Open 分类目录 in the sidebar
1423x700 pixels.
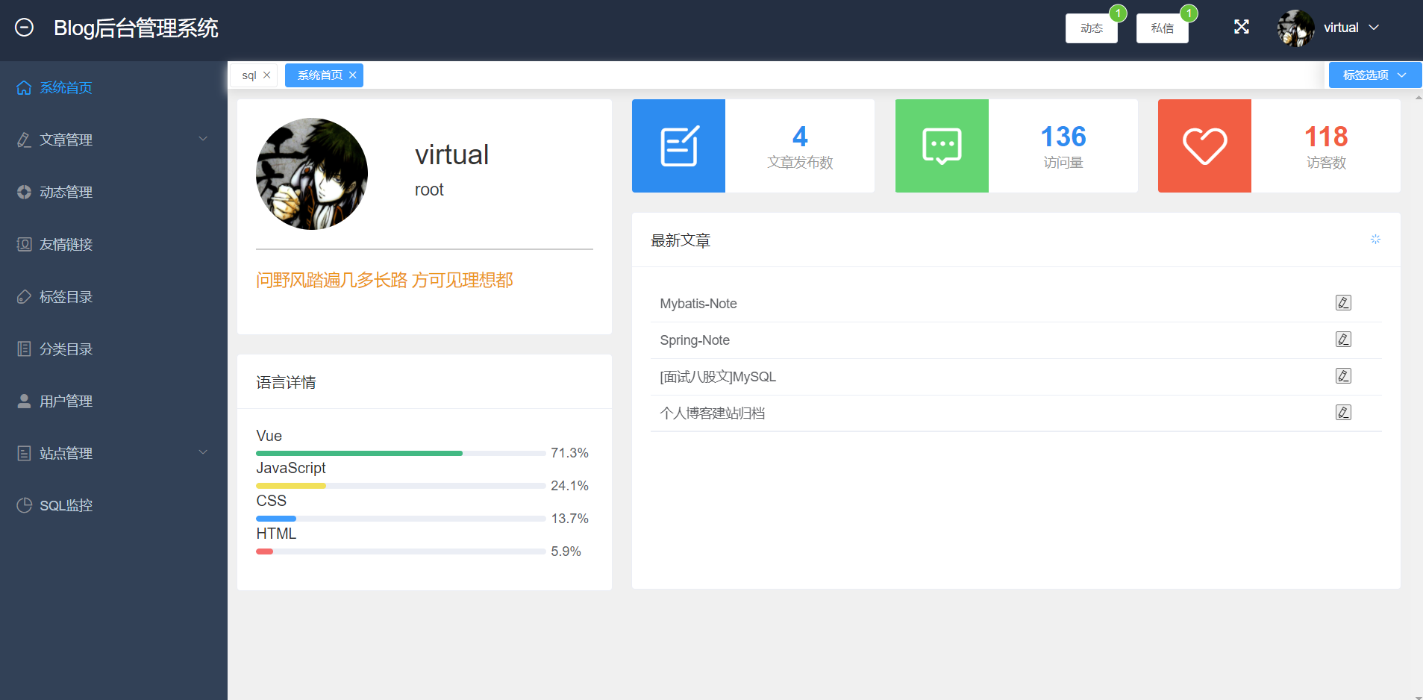click(113, 349)
